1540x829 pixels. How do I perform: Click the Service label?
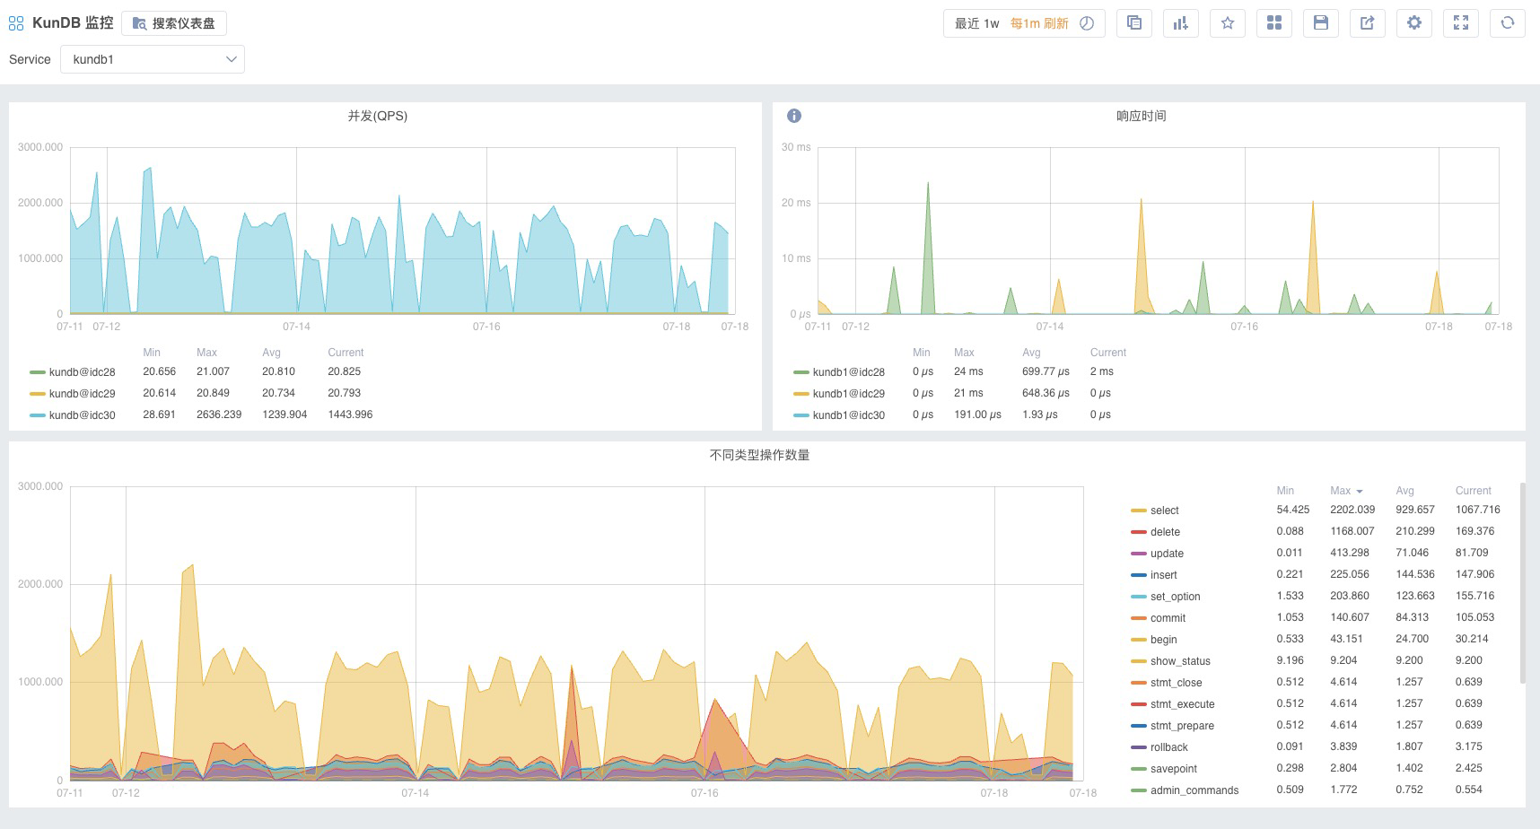click(x=30, y=59)
